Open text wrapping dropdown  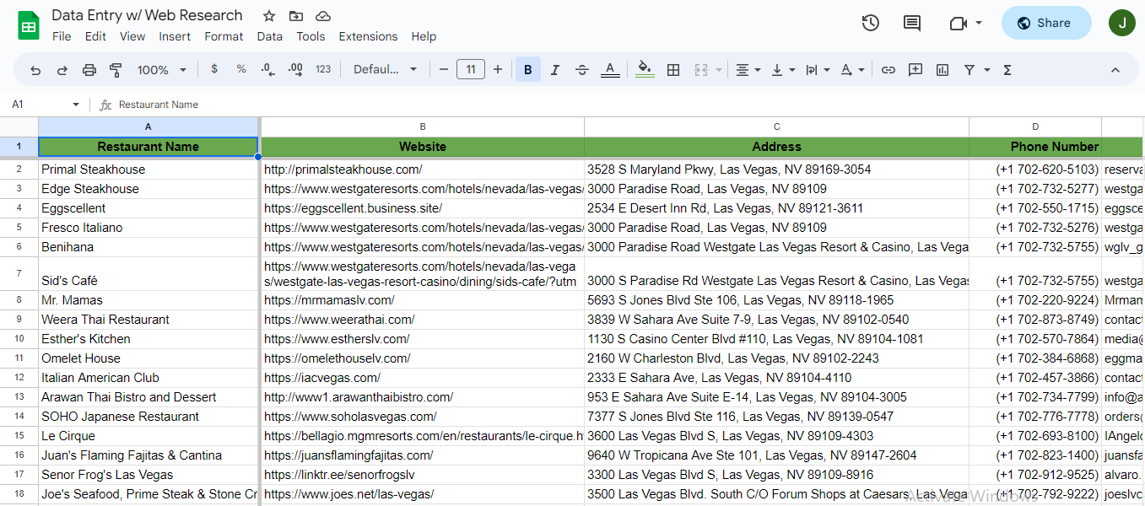(818, 69)
